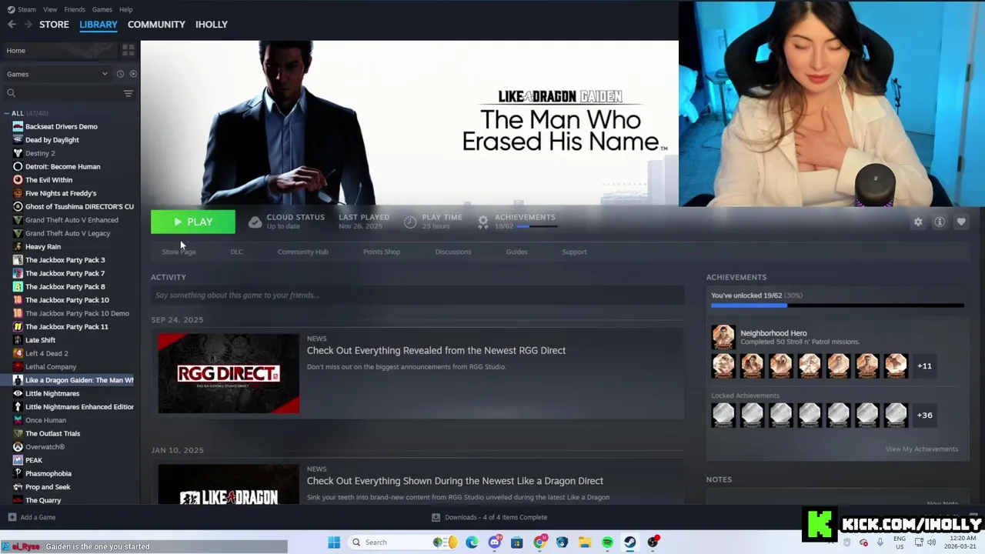This screenshot has width=985, height=554.
Task: Open the Like a Dragon Direct news thumbnail
Action: click(229, 485)
